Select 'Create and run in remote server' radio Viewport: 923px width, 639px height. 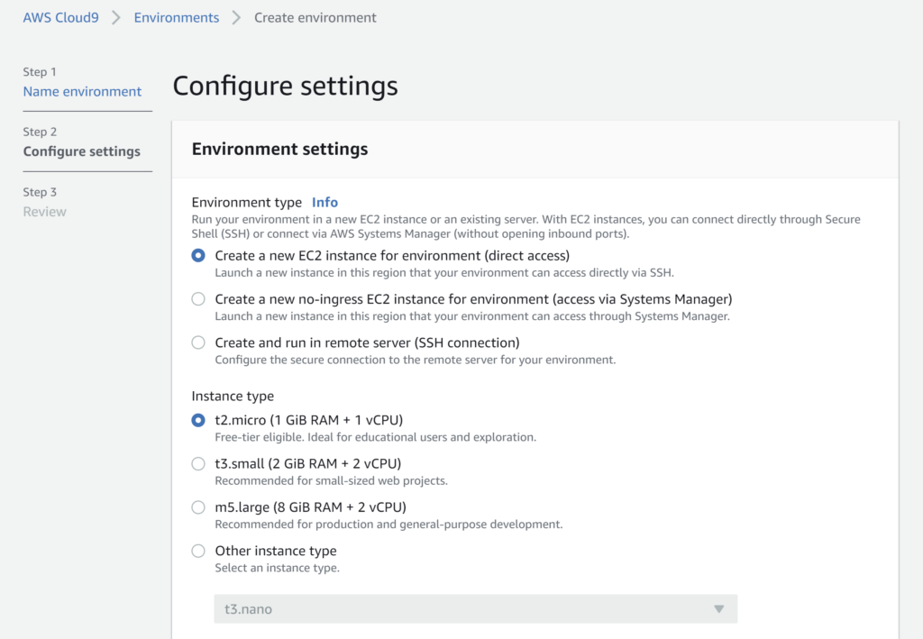(198, 342)
